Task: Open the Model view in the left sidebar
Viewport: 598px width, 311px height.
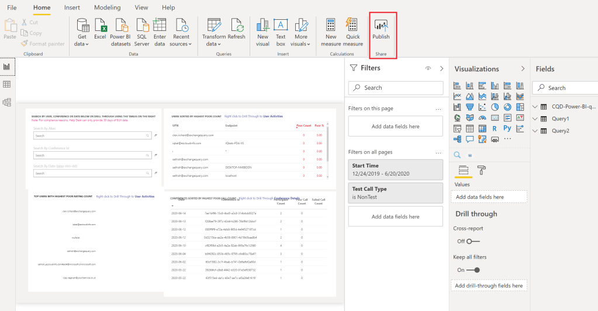Action: pos(7,102)
